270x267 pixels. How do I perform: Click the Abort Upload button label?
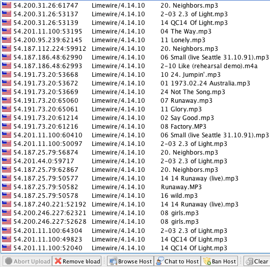(x=32, y=261)
